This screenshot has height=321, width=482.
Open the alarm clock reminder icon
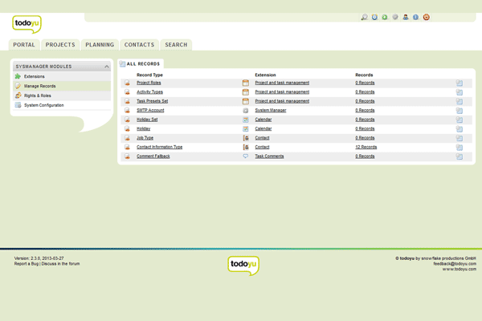point(374,17)
